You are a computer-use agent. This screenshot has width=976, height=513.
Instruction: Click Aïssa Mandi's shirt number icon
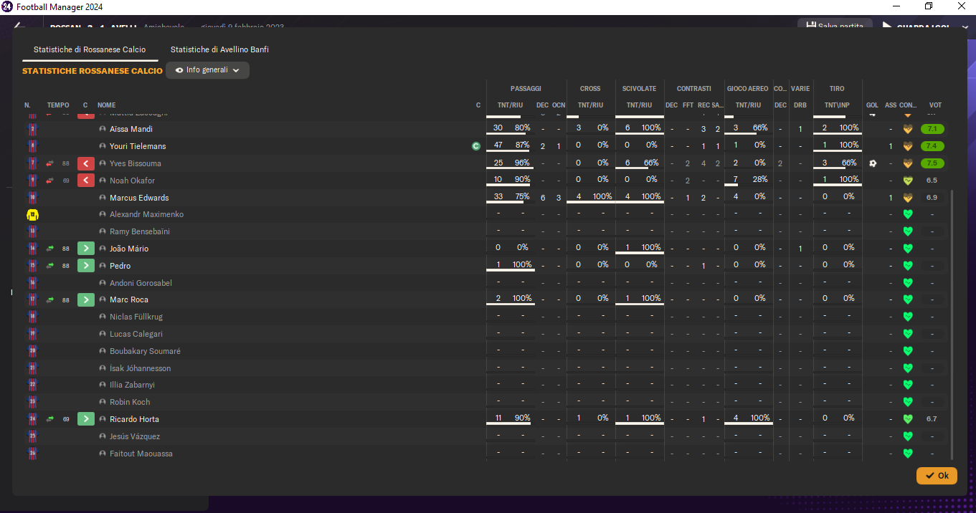click(x=32, y=129)
